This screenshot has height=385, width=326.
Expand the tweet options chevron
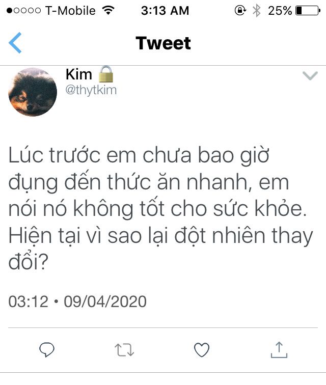310,75
